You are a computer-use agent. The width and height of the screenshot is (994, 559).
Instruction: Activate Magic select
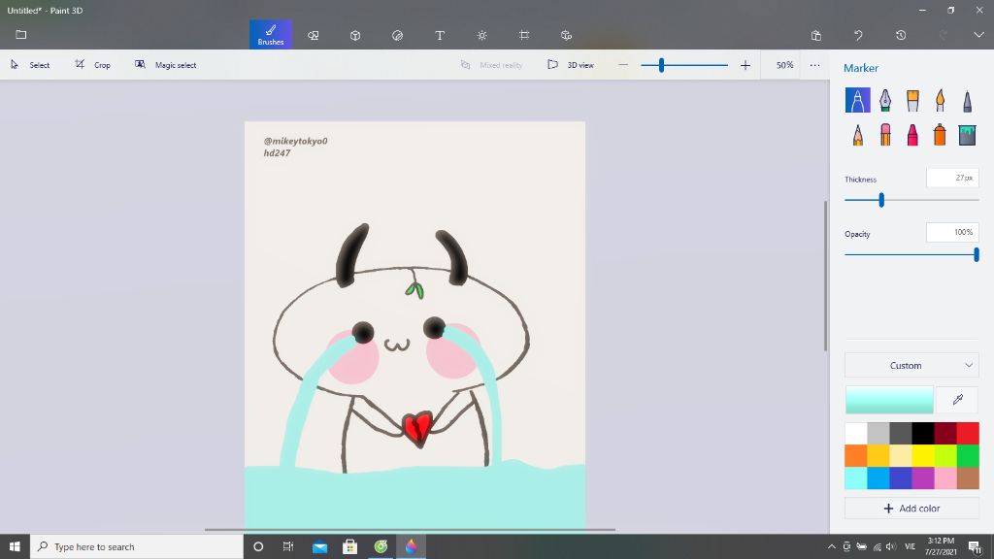[x=165, y=65]
